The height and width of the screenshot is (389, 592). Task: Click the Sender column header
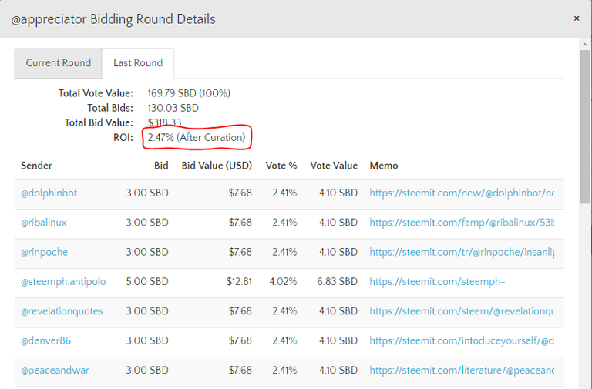pos(36,166)
